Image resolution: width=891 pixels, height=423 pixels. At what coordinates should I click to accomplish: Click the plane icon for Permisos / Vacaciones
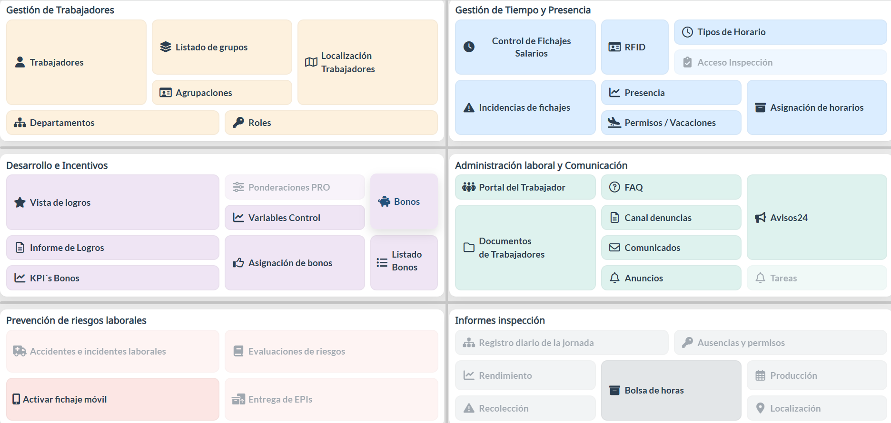(614, 123)
